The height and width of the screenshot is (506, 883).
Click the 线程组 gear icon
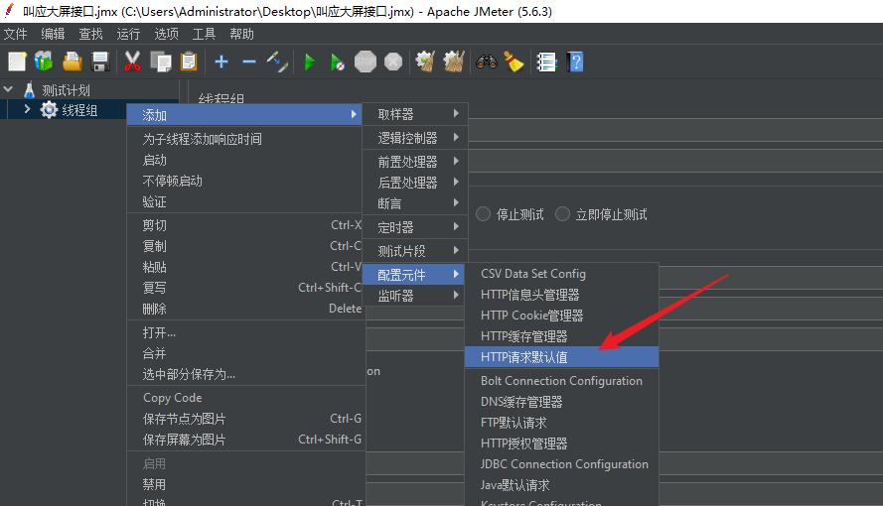(49, 109)
